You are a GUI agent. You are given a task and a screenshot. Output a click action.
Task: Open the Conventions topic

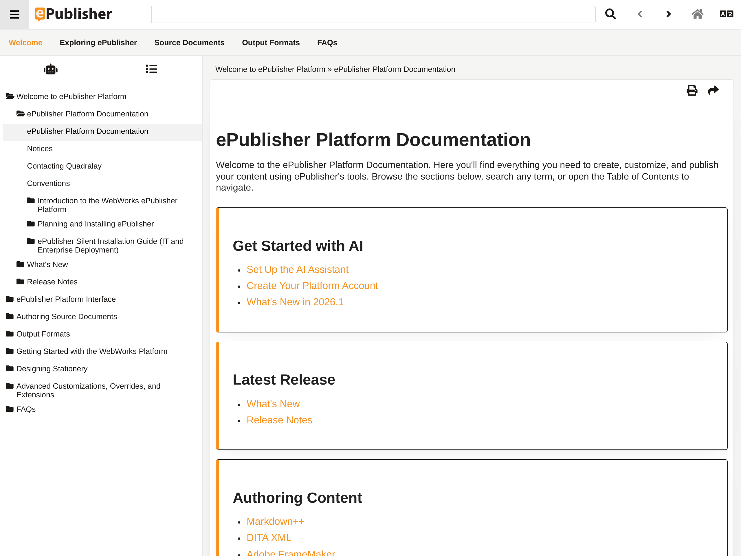(48, 183)
